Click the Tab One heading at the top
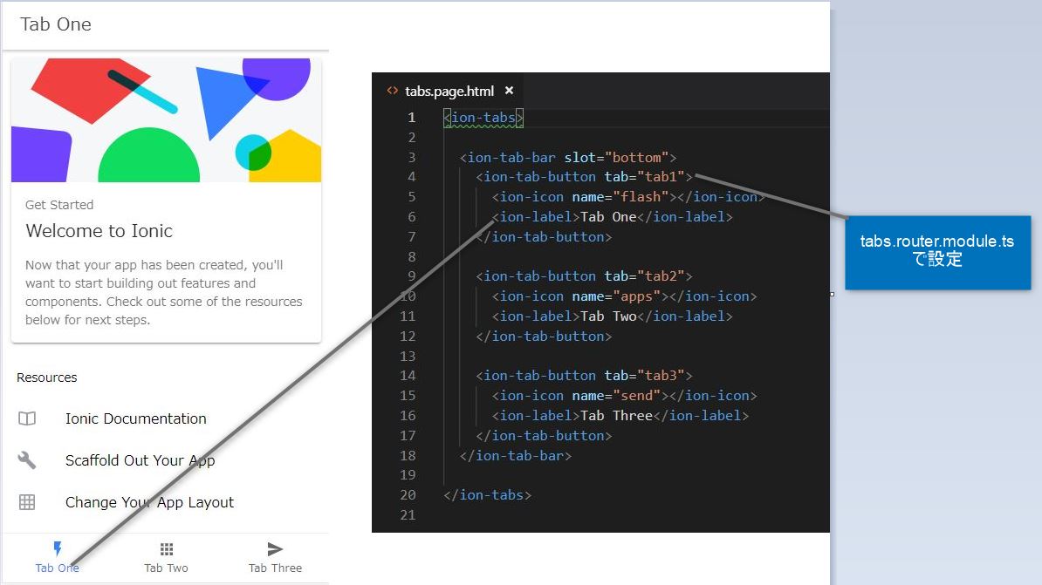The image size is (1042, 585). pos(55,24)
